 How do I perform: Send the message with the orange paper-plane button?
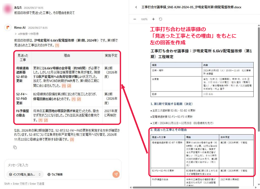click(x=116, y=174)
